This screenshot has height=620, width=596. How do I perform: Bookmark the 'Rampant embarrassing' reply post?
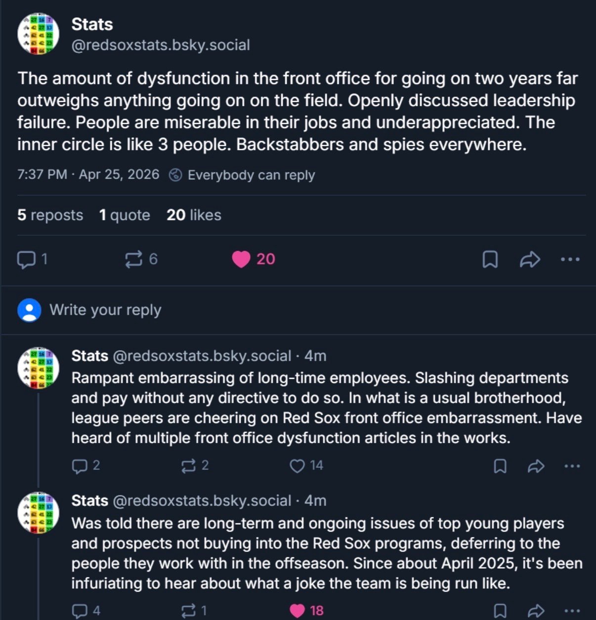point(500,466)
